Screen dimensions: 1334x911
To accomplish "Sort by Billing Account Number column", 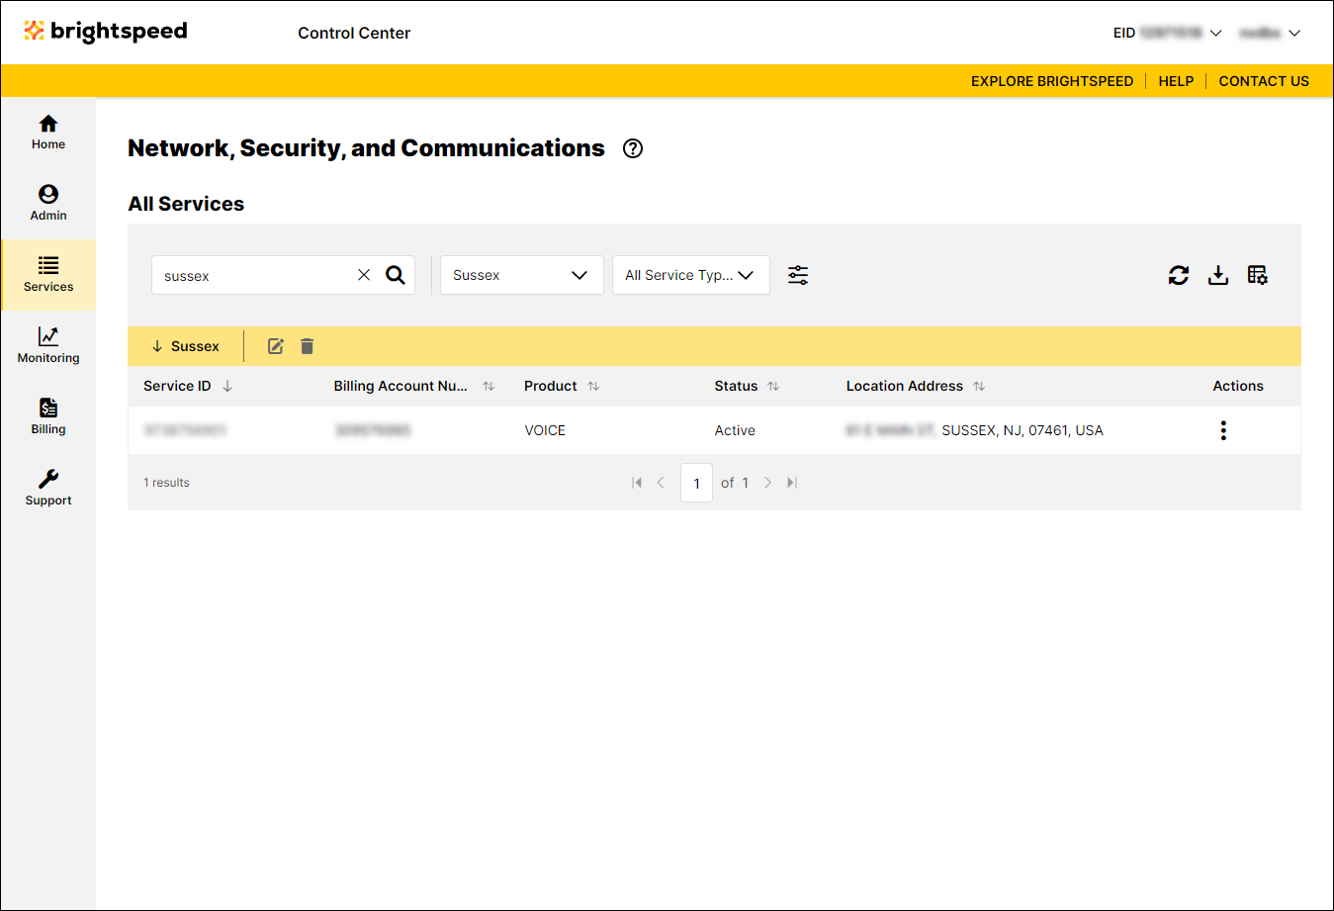I will pyautogui.click(x=489, y=386).
